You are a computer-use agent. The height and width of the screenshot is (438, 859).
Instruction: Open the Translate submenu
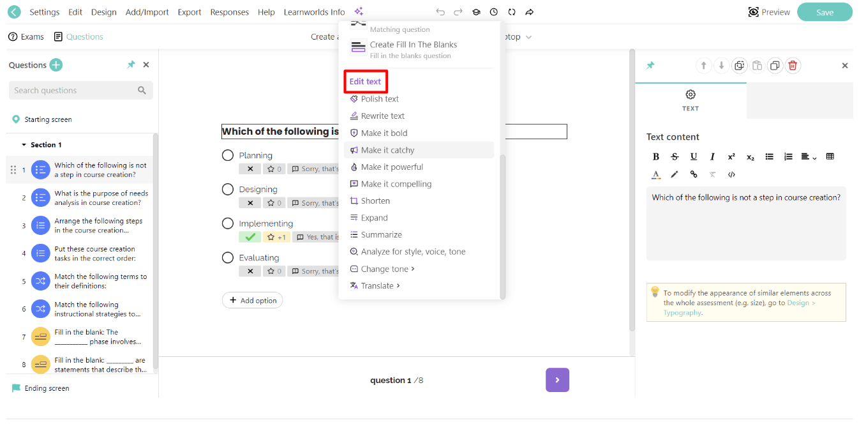[377, 285]
